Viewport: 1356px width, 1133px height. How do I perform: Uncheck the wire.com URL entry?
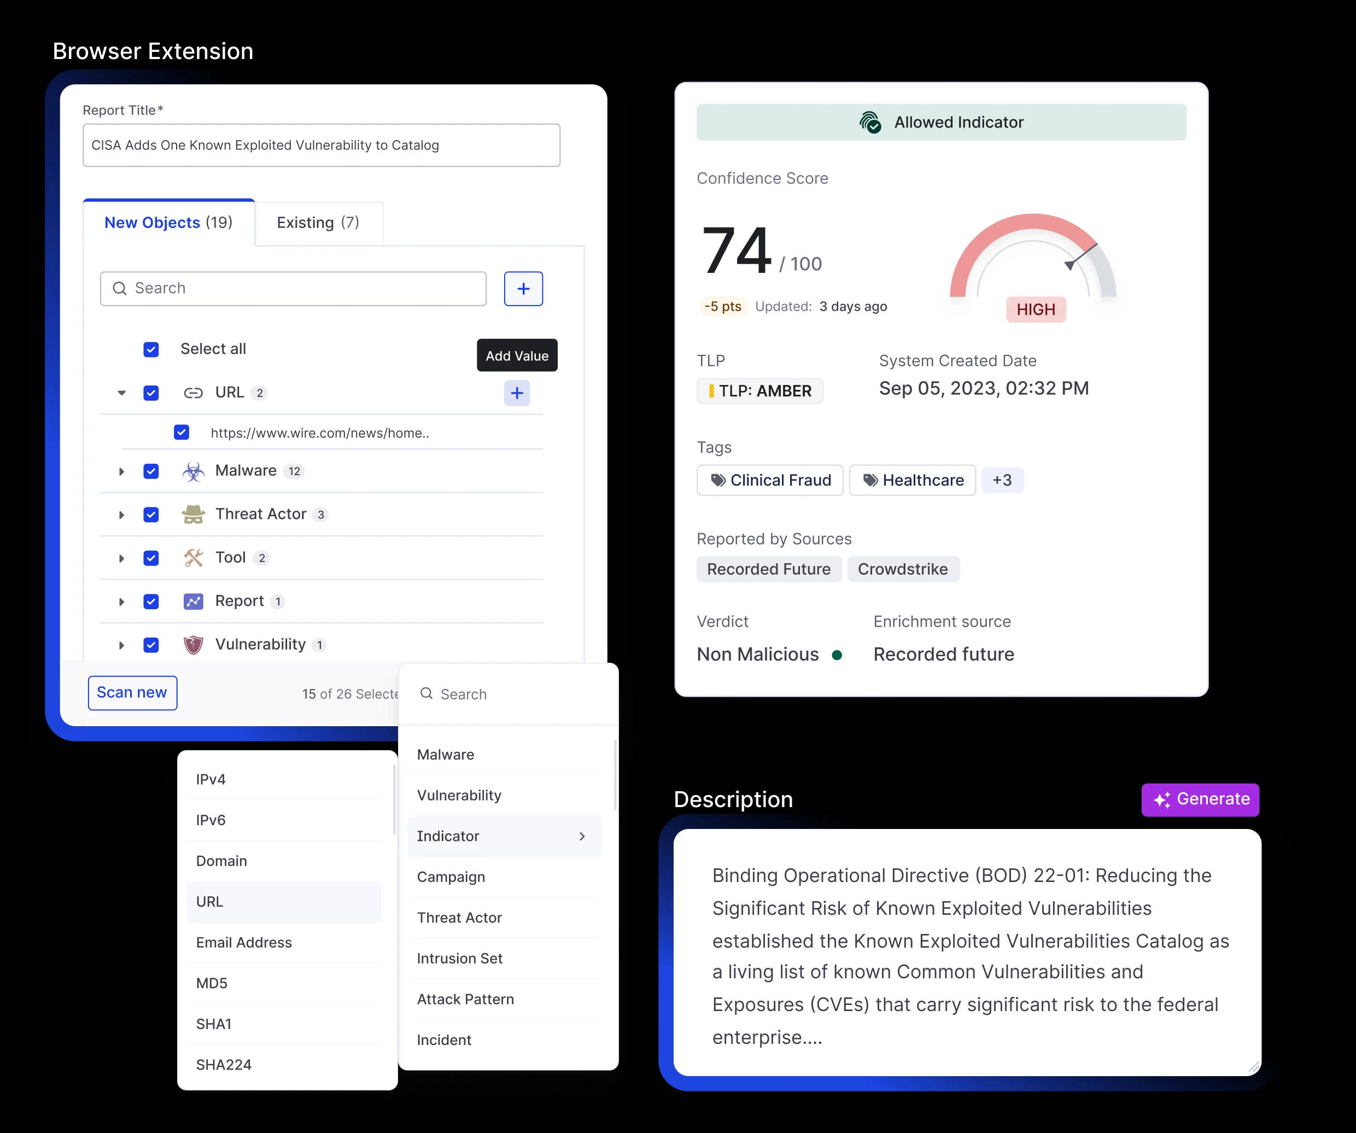click(182, 433)
